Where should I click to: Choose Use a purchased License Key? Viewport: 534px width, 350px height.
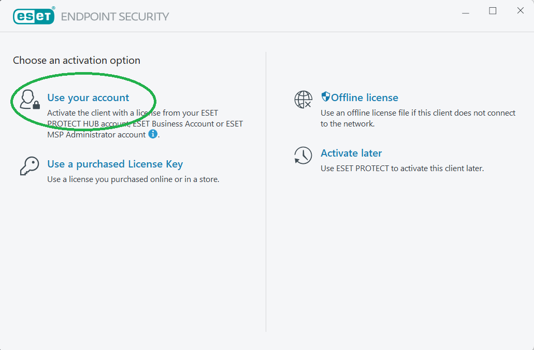point(115,164)
